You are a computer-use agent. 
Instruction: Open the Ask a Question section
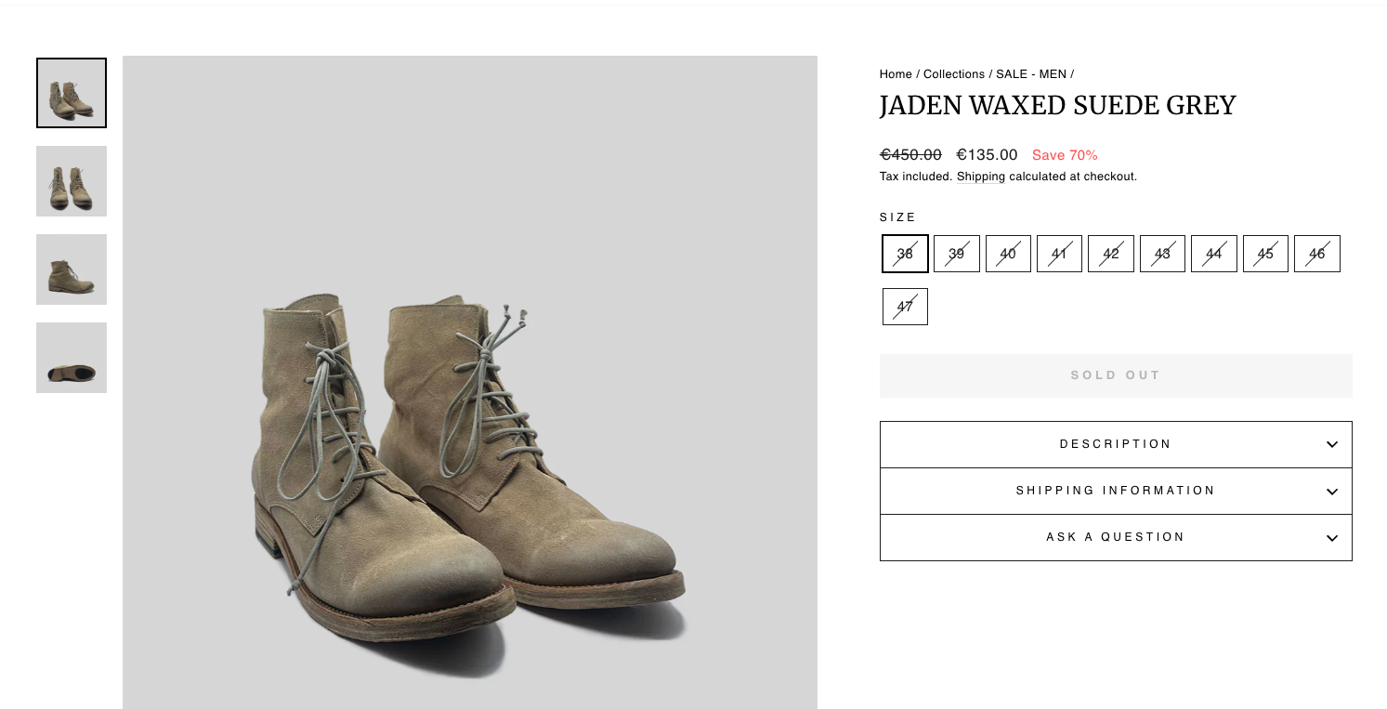pos(1116,537)
